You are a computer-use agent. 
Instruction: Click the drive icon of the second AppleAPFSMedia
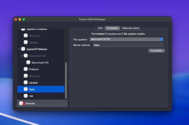point(23,49)
